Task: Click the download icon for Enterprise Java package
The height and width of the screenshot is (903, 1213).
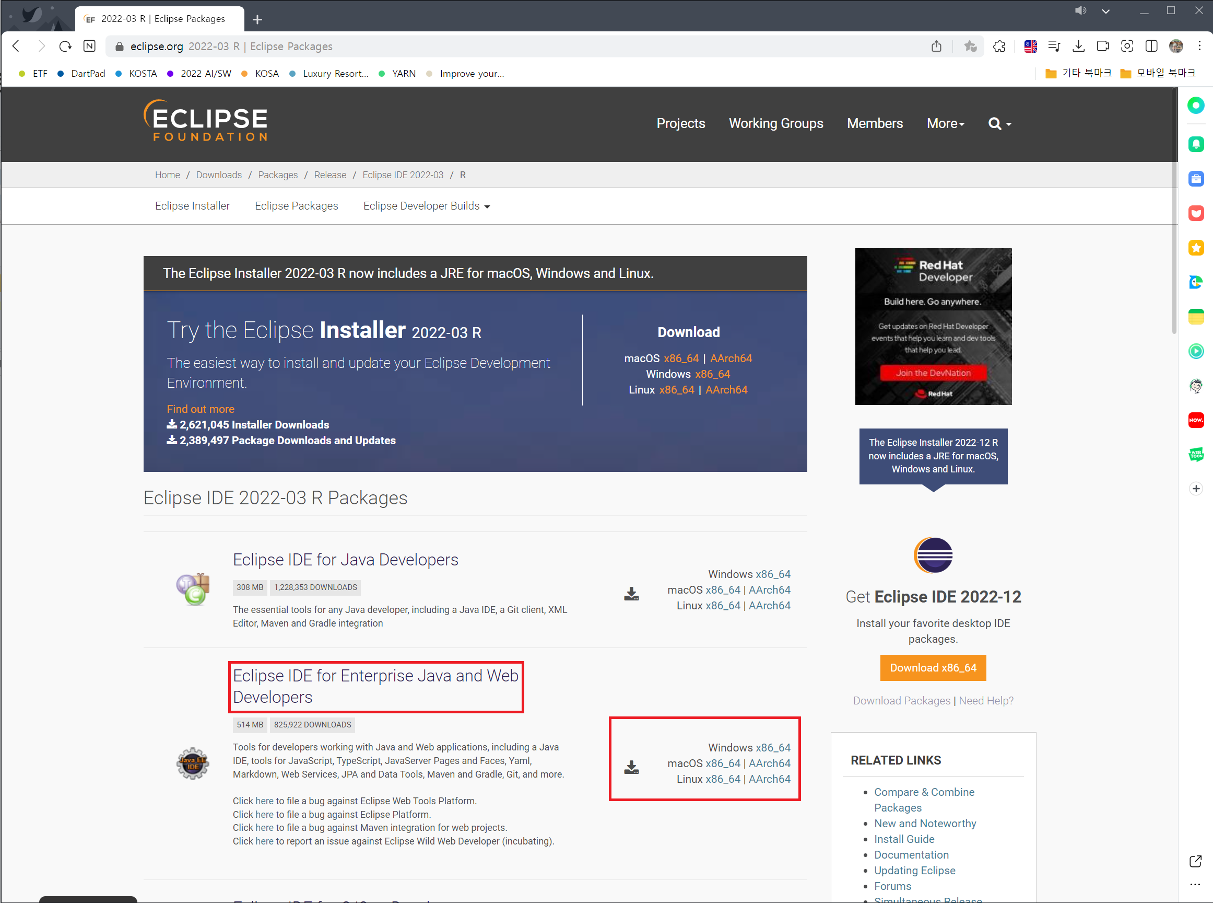Action: pos(631,768)
